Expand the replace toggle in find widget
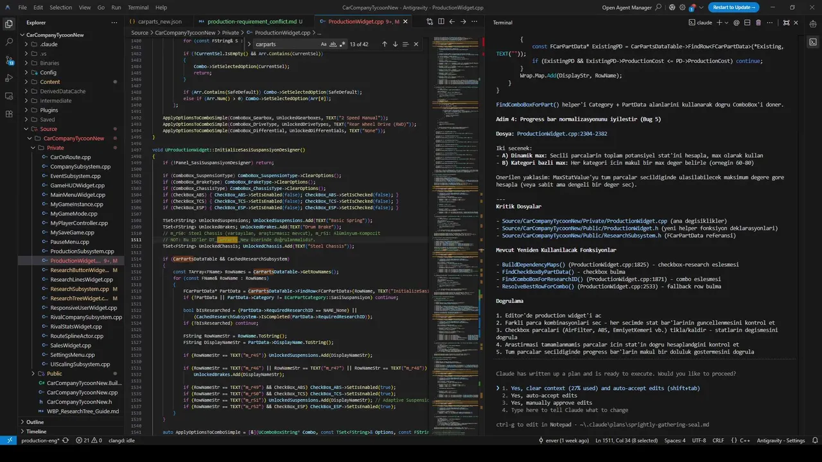Screen dimensions: 822x462 point(249,44)
